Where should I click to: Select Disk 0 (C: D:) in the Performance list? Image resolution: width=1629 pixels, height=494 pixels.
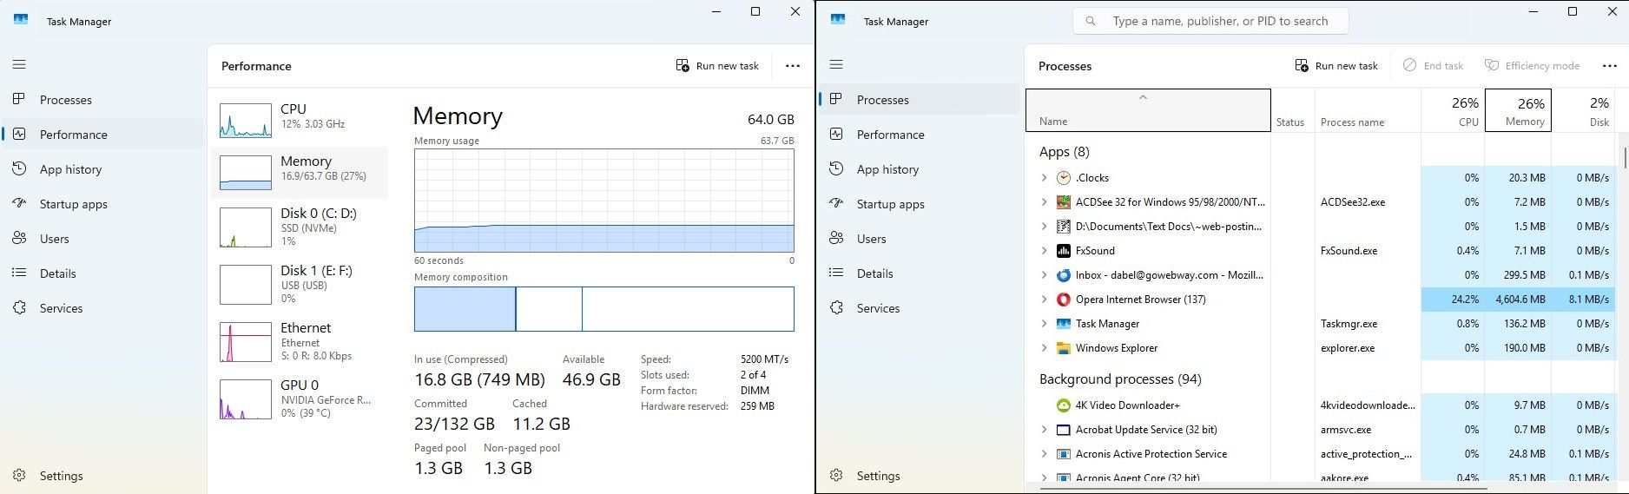(246, 227)
